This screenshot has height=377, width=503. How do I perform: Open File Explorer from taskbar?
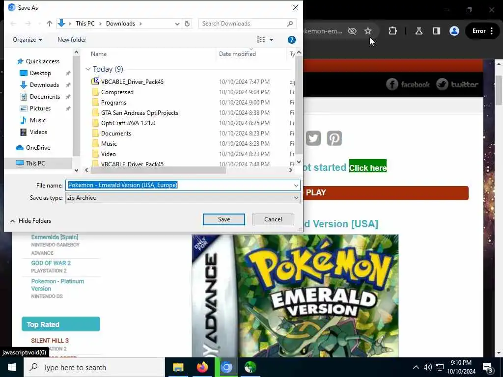pyautogui.click(x=178, y=367)
